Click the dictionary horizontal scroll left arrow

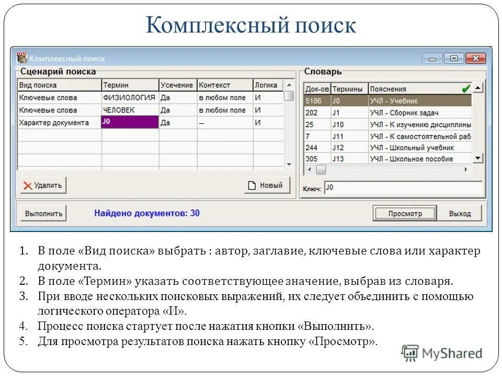coord(309,169)
